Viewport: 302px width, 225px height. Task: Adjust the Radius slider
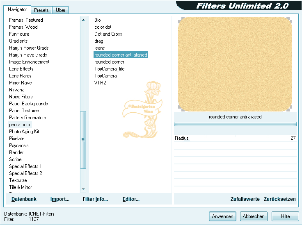(236, 138)
